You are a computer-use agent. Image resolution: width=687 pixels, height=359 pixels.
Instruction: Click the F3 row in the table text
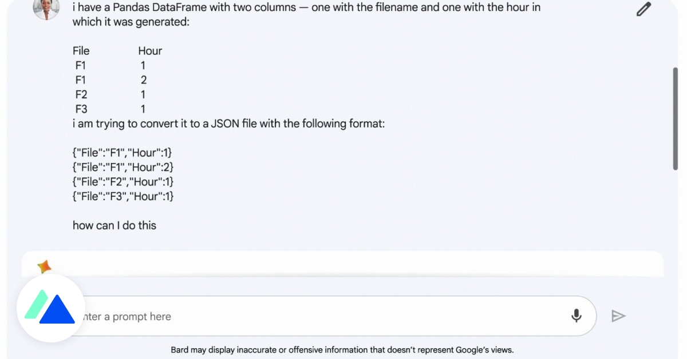click(x=81, y=109)
